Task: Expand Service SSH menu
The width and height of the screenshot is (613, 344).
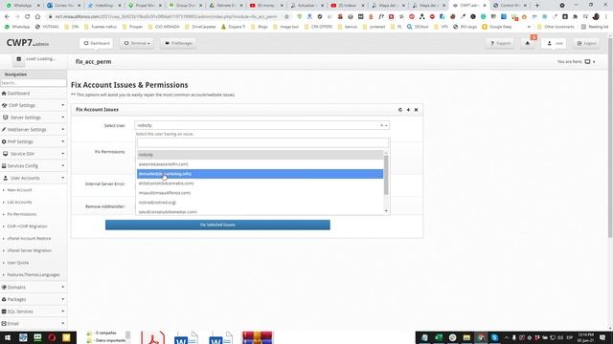Action: click(x=34, y=154)
